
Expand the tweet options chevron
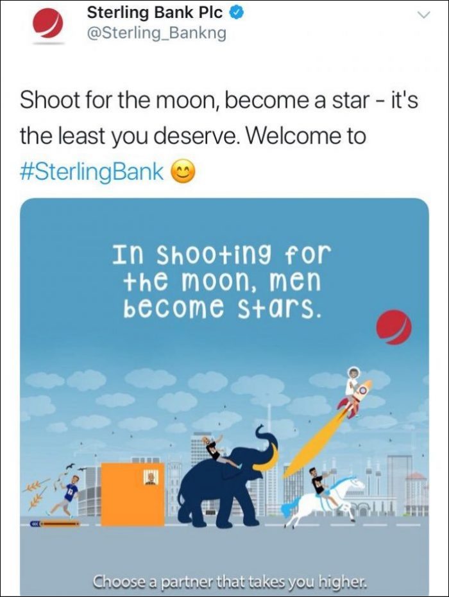(423, 15)
